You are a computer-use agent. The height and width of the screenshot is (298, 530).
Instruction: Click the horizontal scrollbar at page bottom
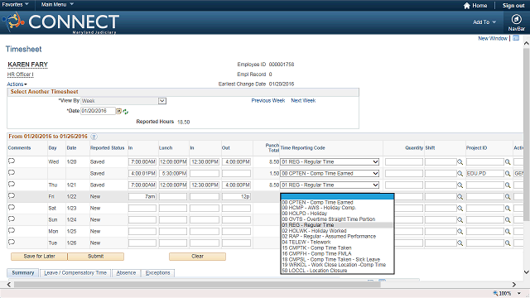(x=197, y=285)
